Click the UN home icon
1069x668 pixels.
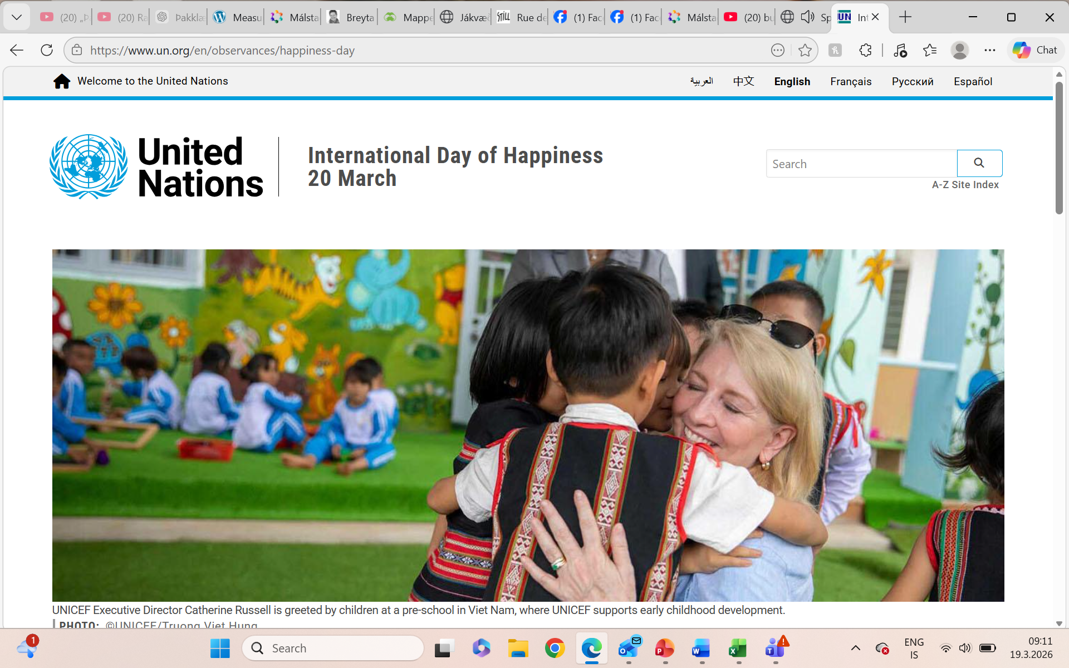(x=62, y=81)
